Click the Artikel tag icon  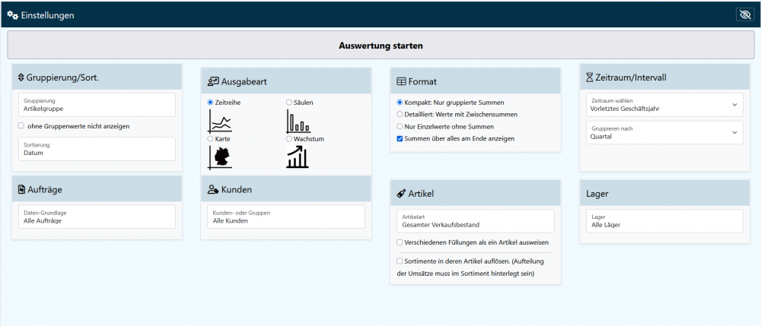pos(401,194)
